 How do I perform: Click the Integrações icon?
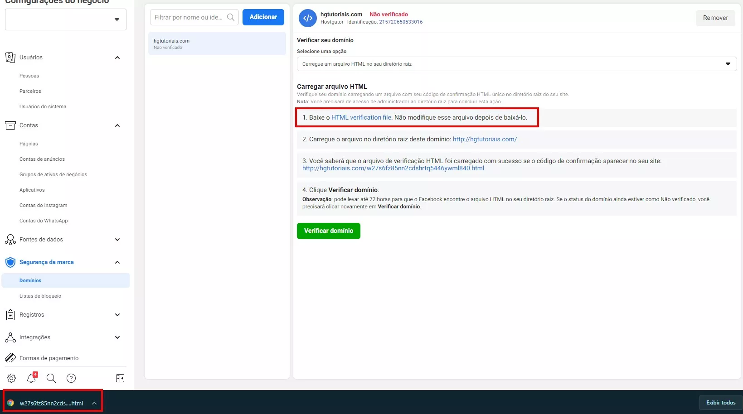pos(10,337)
